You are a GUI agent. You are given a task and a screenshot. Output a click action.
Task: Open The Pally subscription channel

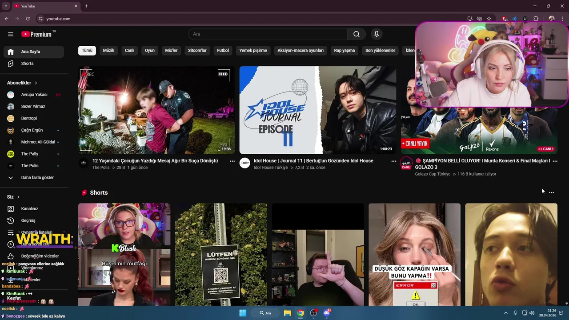(34, 154)
